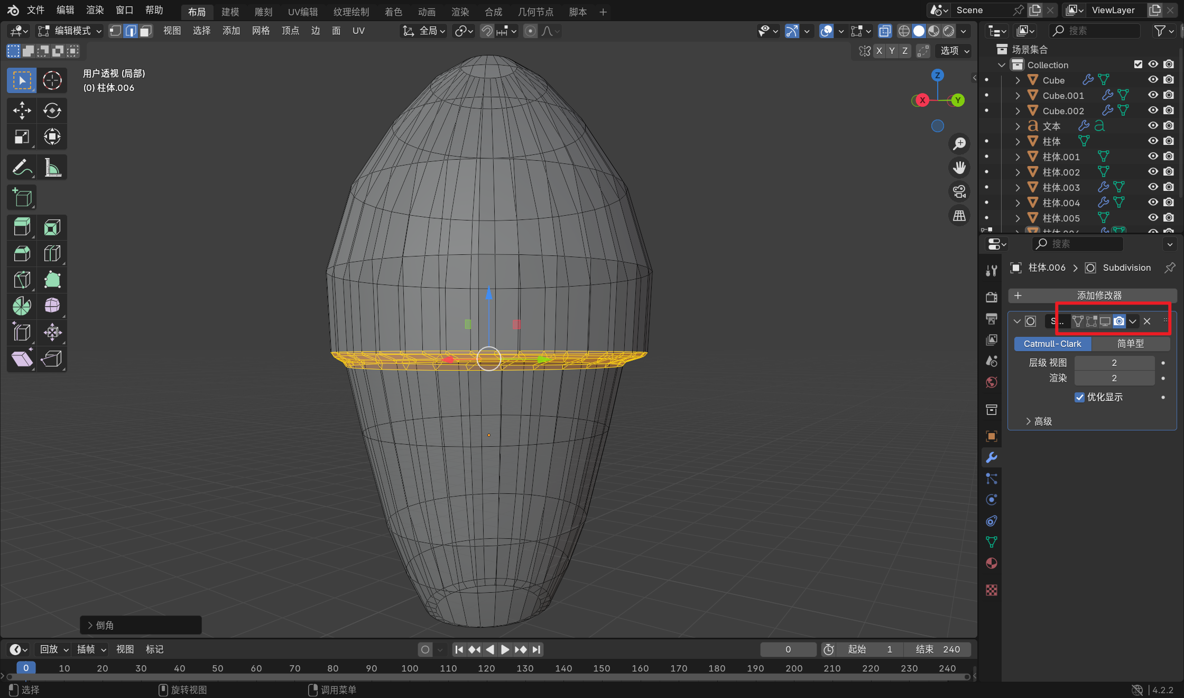Viewport: 1184px width, 698px height.
Task: Select the Bevel tool in toolbar
Action: pyautogui.click(x=21, y=253)
